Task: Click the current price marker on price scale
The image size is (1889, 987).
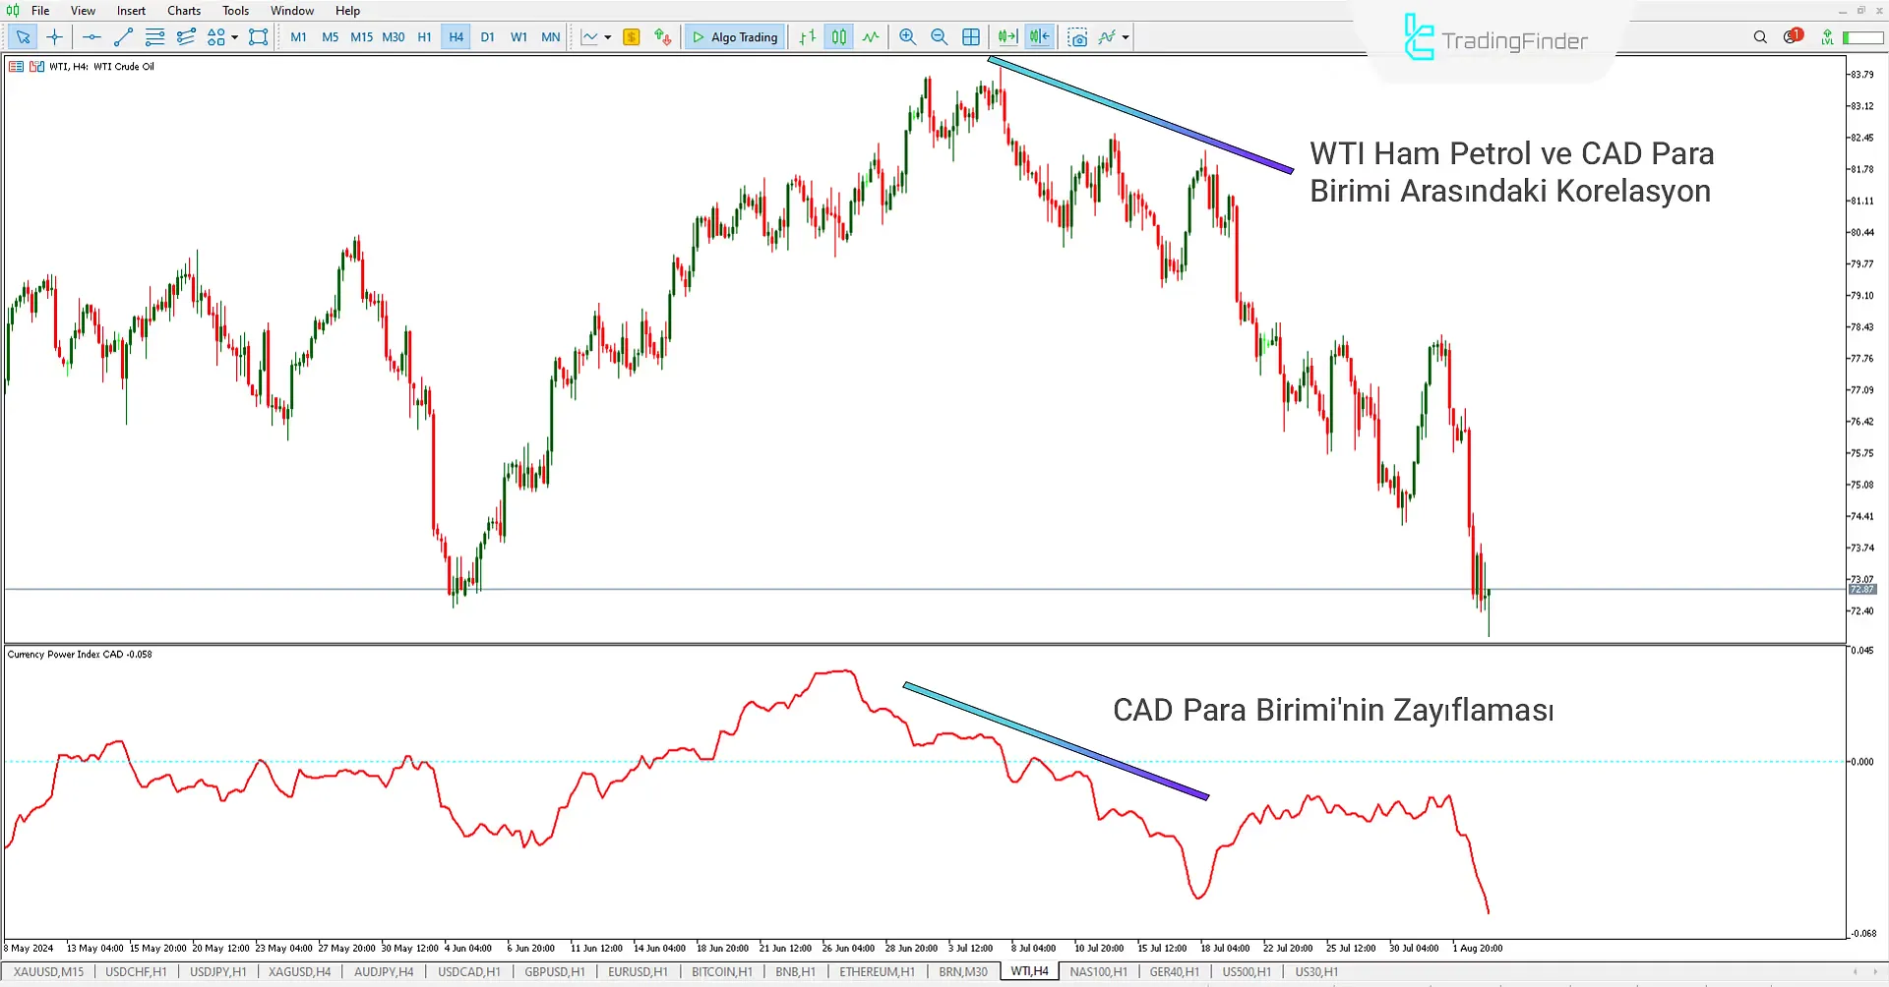Action: (1861, 589)
